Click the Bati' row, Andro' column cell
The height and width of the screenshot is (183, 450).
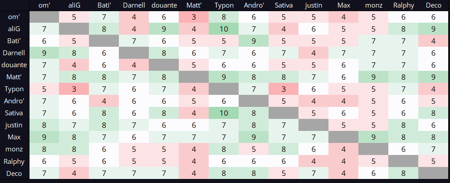[253, 41]
